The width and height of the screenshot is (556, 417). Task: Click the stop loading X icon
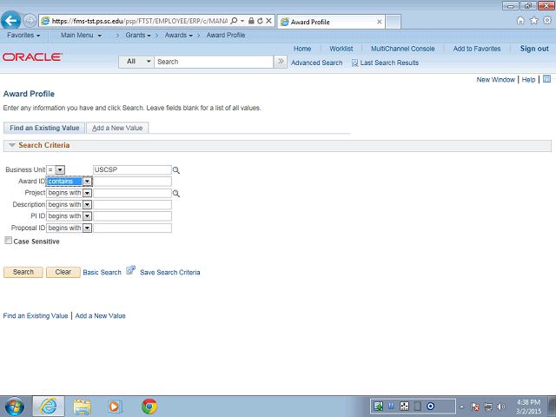(x=268, y=21)
